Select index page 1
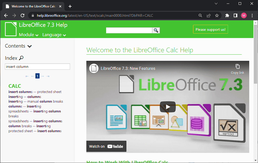This screenshot has width=258, height=163. [x=37, y=76]
